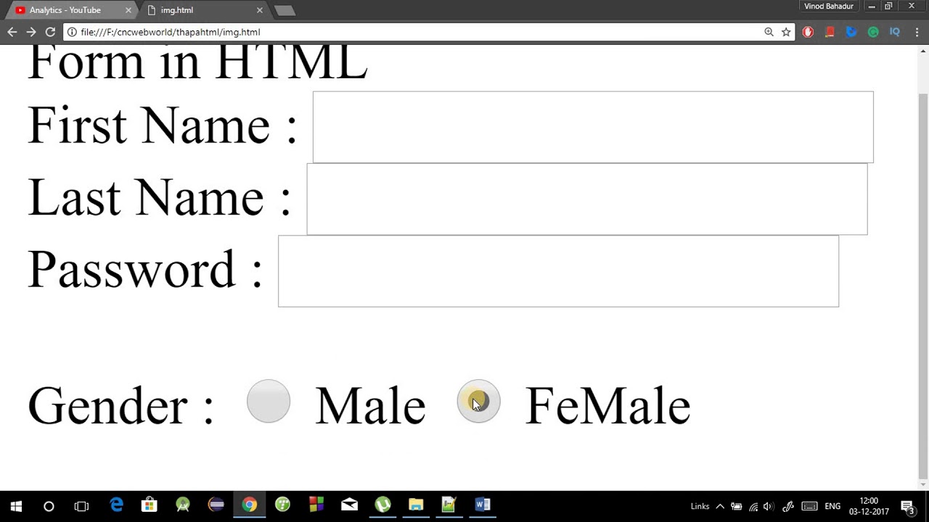Open the touch keyboard tray icon
Image resolution: width=929 pixels, height=522 pixels.
point(810,506)
